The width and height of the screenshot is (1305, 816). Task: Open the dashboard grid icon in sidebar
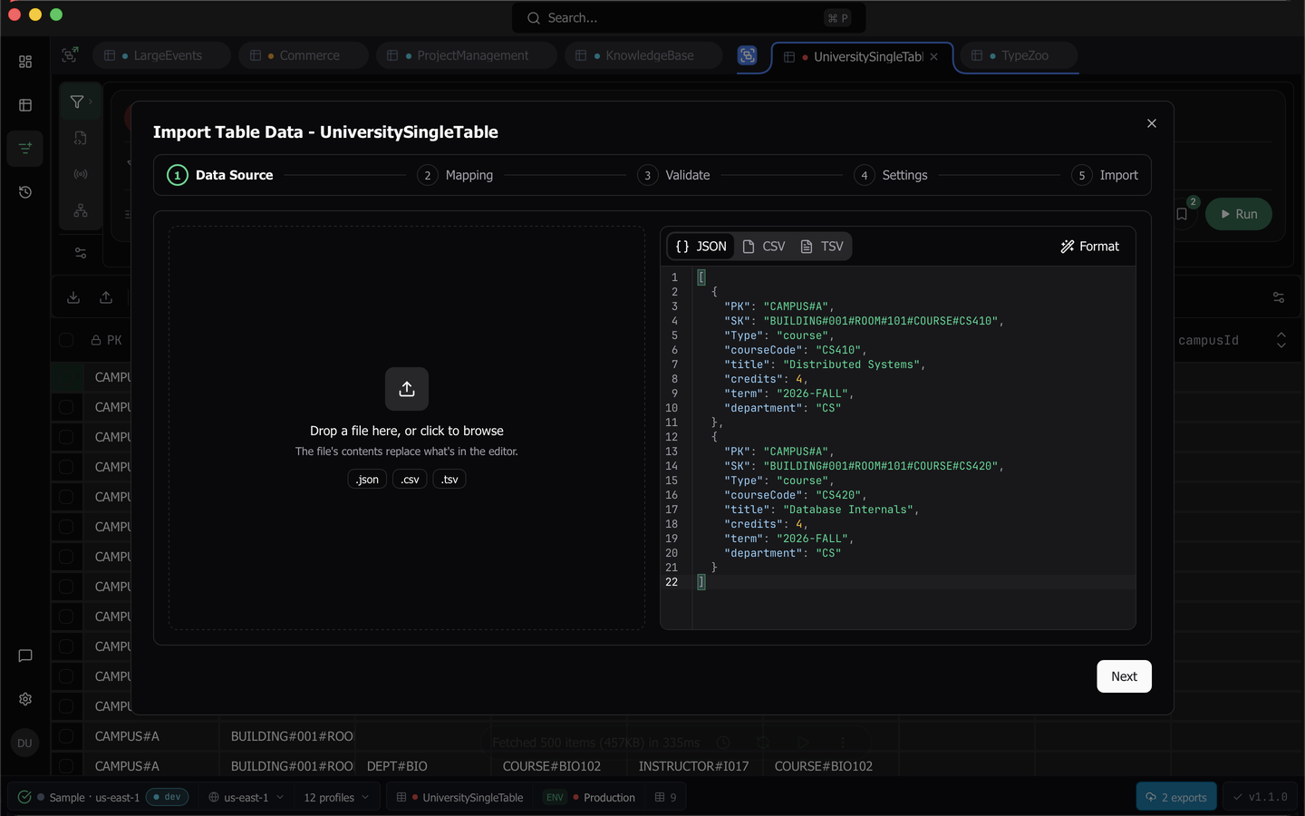pyautogui.click(x=25, y=62)
